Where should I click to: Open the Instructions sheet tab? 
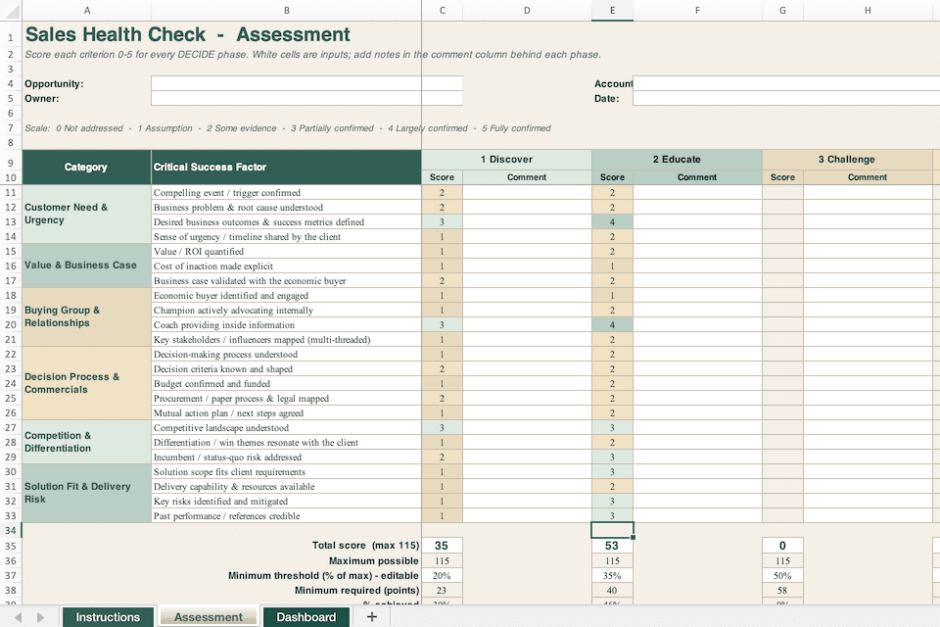(x=108, y=617)
